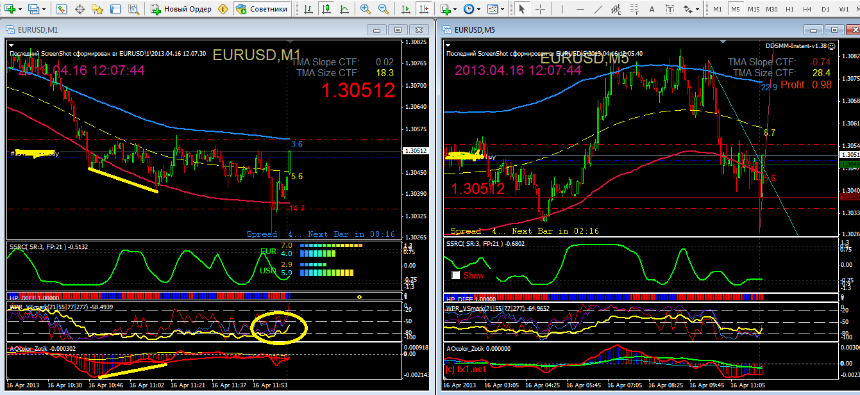Image resolution: width=860 pixels, height=395 pixels.
Task: Switch chart to bar chart mode
Action: [308, 9]
